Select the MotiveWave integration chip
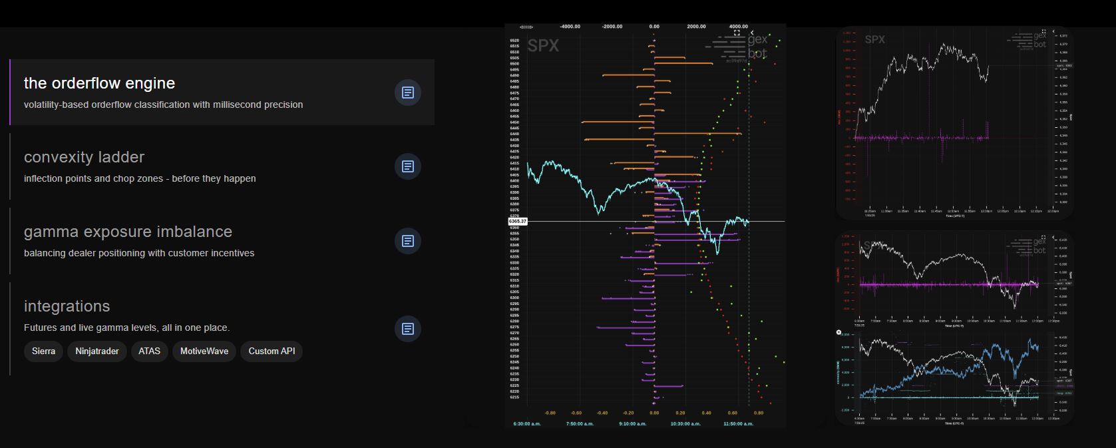1116x448 pixels. tap(204, 351)
